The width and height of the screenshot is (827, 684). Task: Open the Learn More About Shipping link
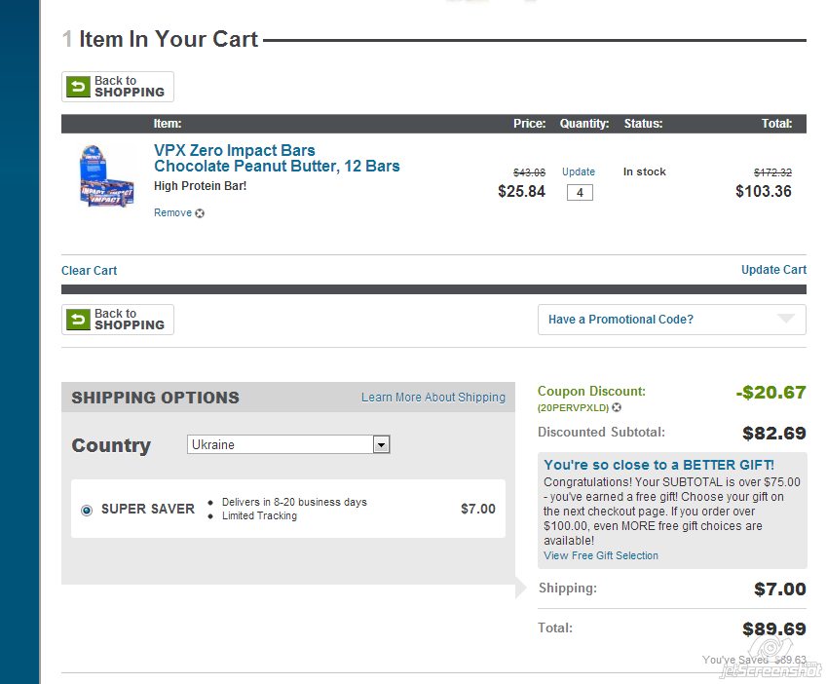click(433, 398)
